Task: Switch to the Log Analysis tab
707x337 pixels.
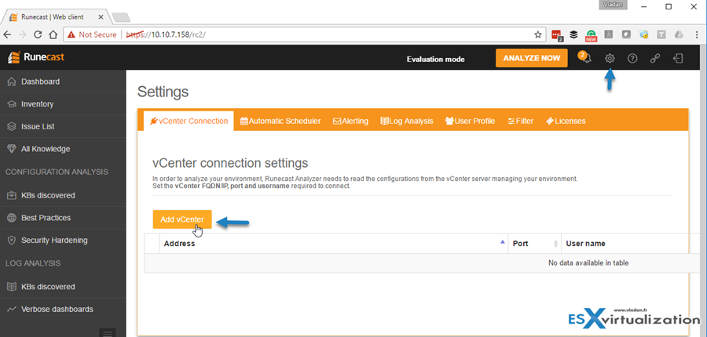Action: (x=407, y=121)
